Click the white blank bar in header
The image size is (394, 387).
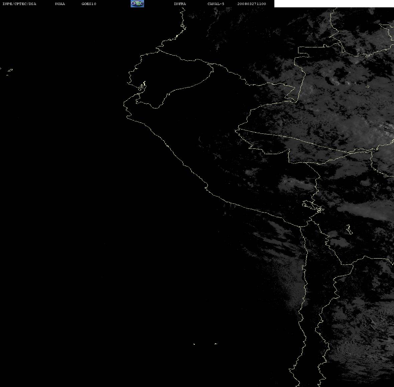334,4
